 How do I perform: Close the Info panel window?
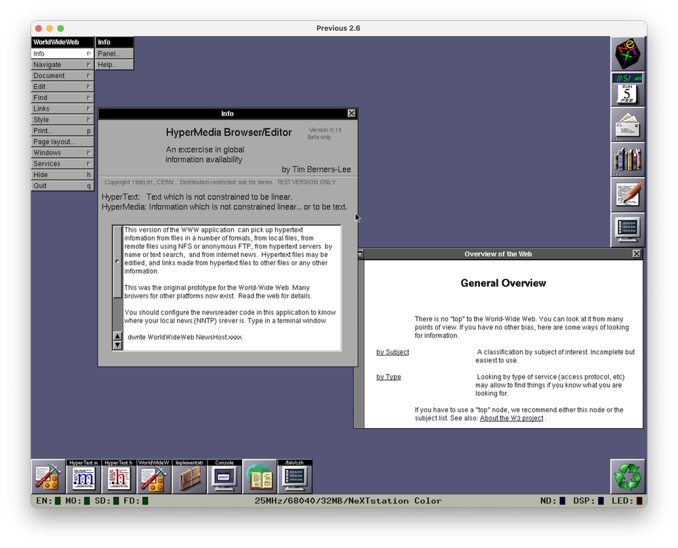(351, 113)
